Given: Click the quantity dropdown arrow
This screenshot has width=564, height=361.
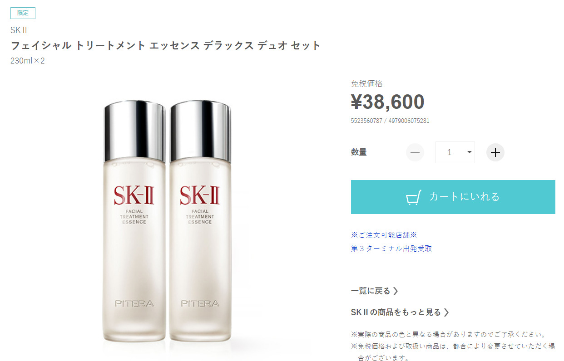Looking at the screenshot, I should coord(470,152).
